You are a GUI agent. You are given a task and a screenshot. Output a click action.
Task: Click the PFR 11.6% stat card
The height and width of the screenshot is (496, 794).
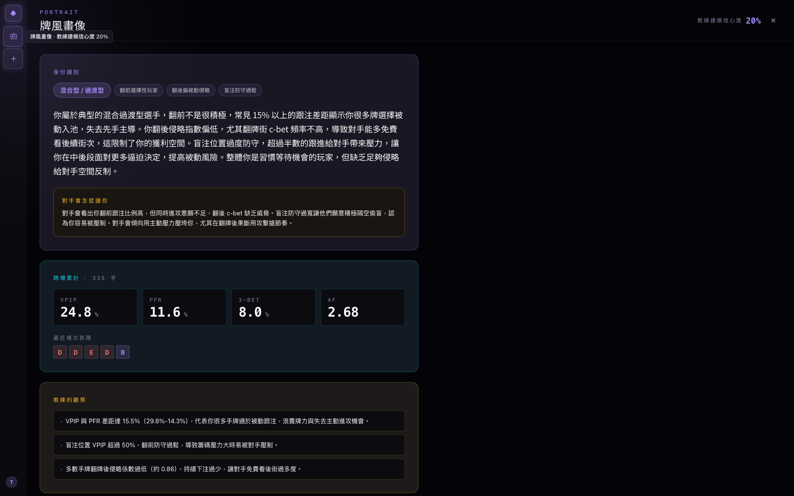point(184,307)
